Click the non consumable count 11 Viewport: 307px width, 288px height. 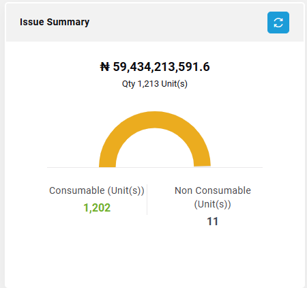[x=213, y=221]
